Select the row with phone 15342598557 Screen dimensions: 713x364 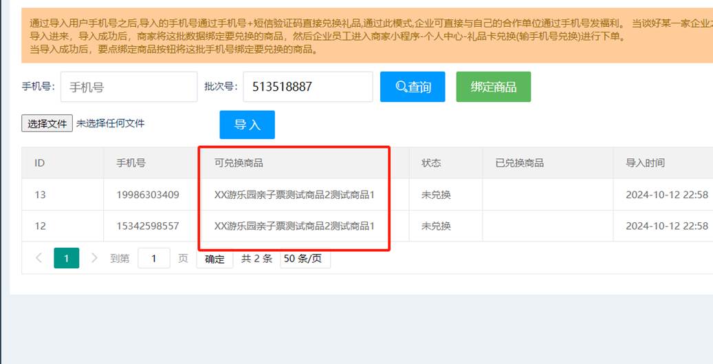point(148,226)
